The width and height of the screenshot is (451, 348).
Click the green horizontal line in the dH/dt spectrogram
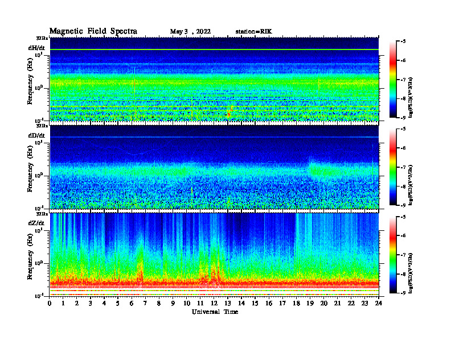pyautogui.click(x=214, y=49)
